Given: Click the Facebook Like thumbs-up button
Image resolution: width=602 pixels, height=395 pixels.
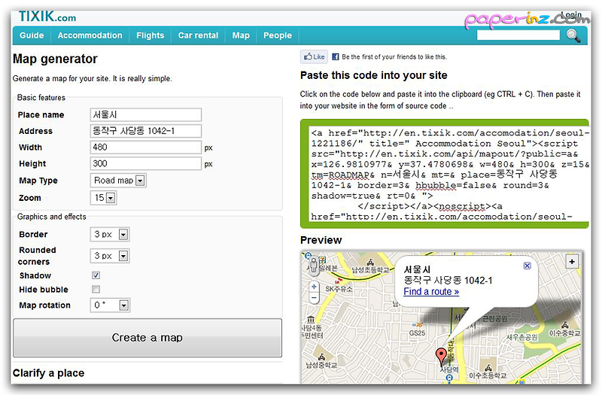Looking at the screenshot, I should (x=314, y=57).
